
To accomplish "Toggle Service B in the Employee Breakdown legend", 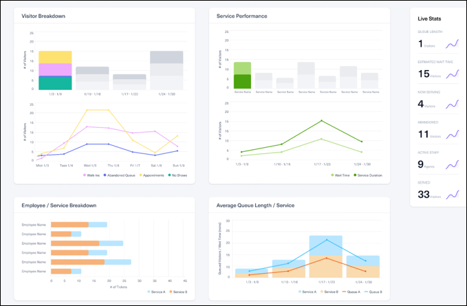I will [x=178, y=292].
